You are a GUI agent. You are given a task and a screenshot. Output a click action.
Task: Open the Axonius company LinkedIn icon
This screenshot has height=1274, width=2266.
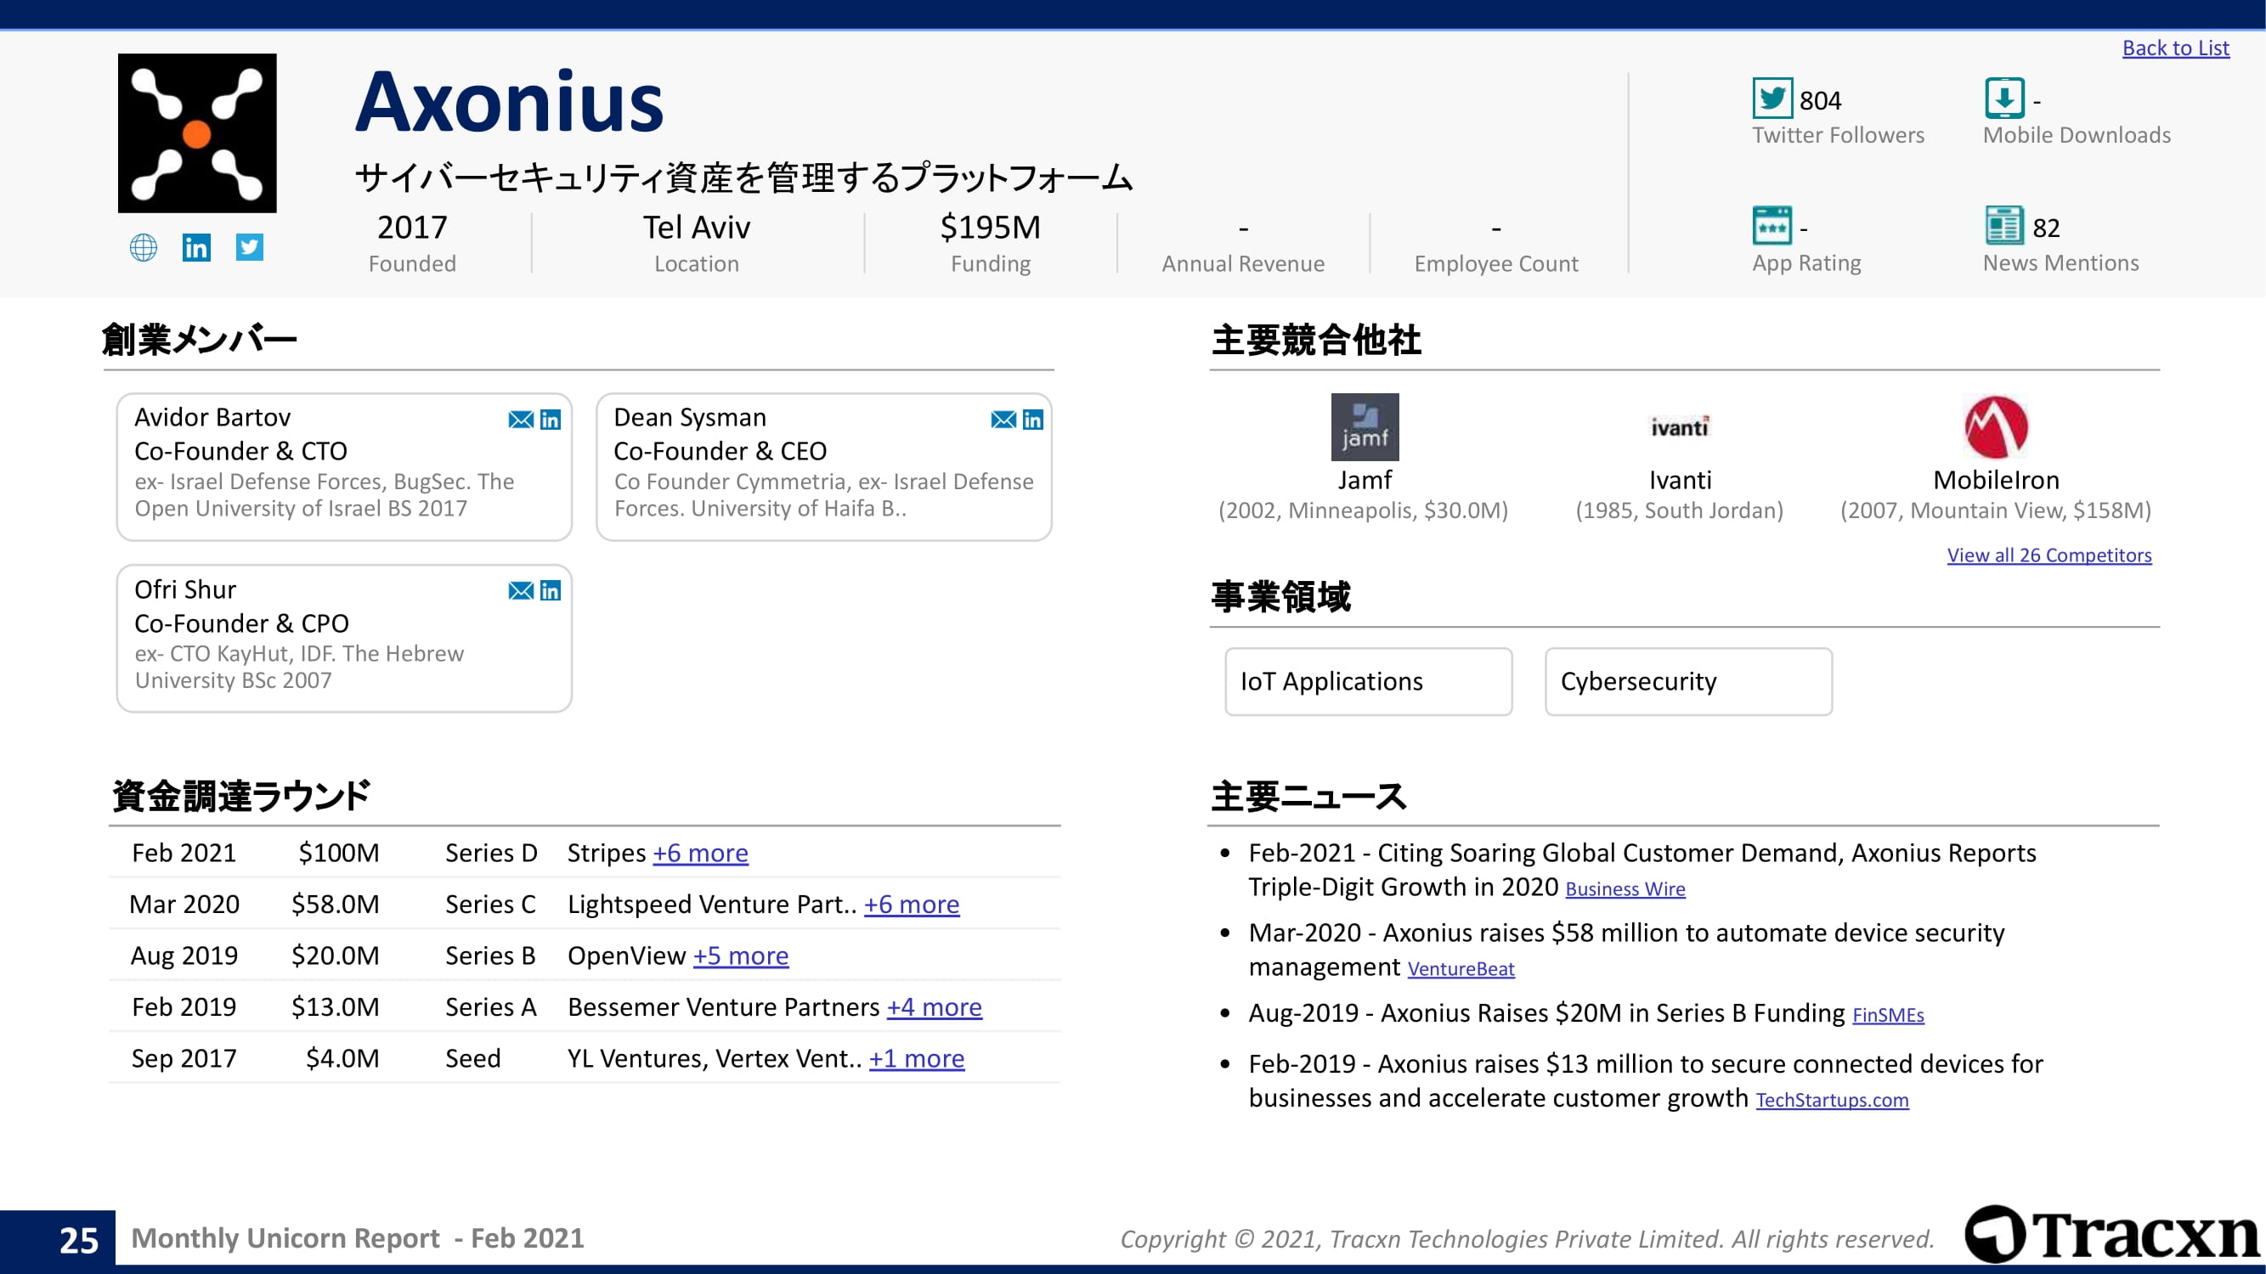click(x=196, y=248)
